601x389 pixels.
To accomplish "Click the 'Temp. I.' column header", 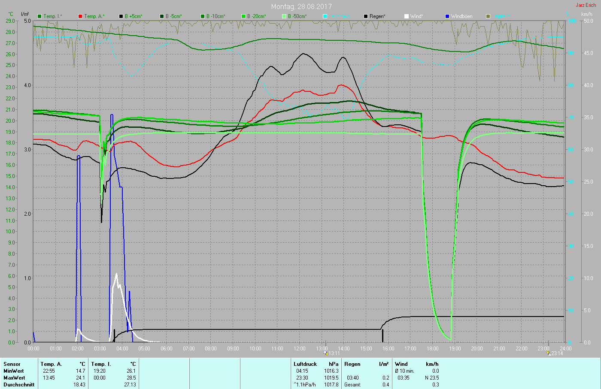I will [x=101, y=364].
